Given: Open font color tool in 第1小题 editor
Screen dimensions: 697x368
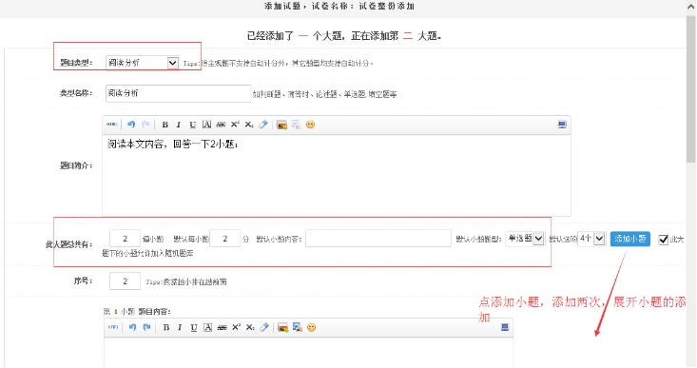Looking at the screenshot, I should (207, 327).
